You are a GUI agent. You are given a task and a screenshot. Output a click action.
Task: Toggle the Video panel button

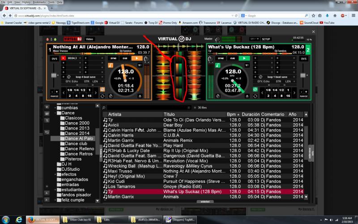coord(89,39)
